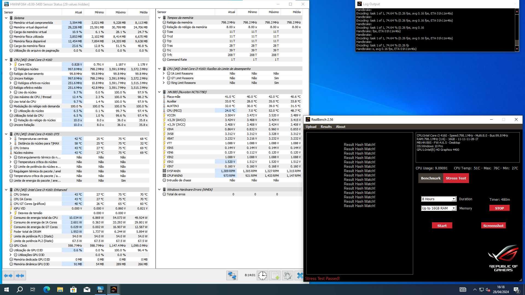Click the ROG Republic of Gamers logo

click(x=503, y=258)
